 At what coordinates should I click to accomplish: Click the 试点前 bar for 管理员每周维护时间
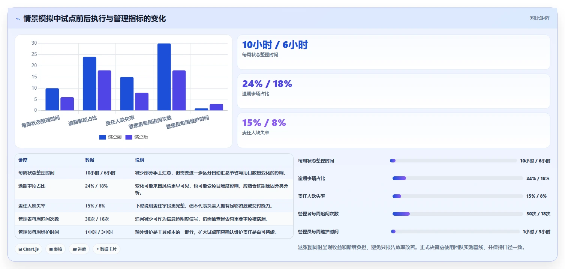click(x=201, y=109)
